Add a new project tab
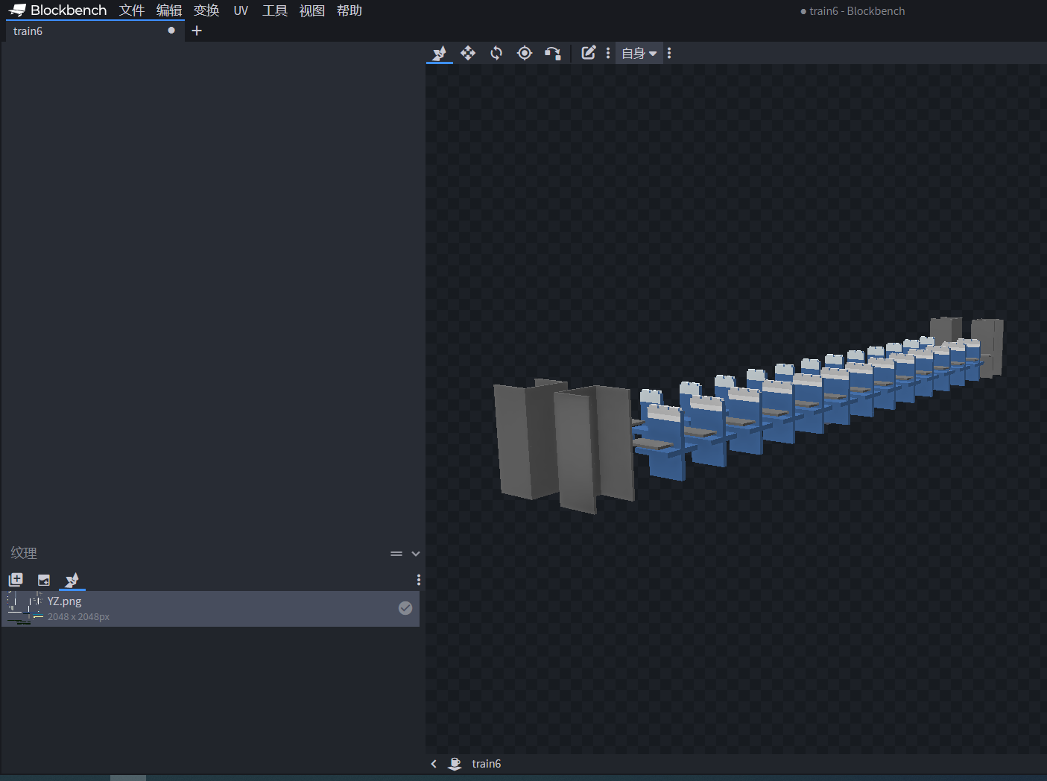Viewport: 1047px width, 781px height. tap(197, 31)
